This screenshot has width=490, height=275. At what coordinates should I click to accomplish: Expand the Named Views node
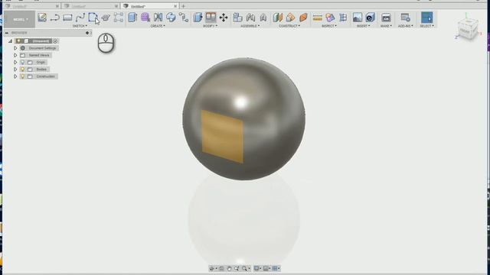click(x=15, y=55)
